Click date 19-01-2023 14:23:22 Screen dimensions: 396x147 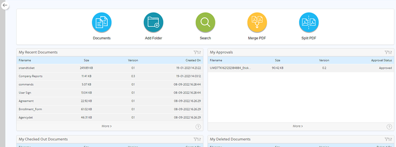pyautogui.click(x=188, y=68)
